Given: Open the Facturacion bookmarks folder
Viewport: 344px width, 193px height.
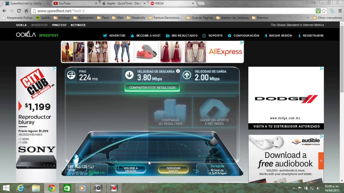Looking at the screenshot, I should [84, 18].
